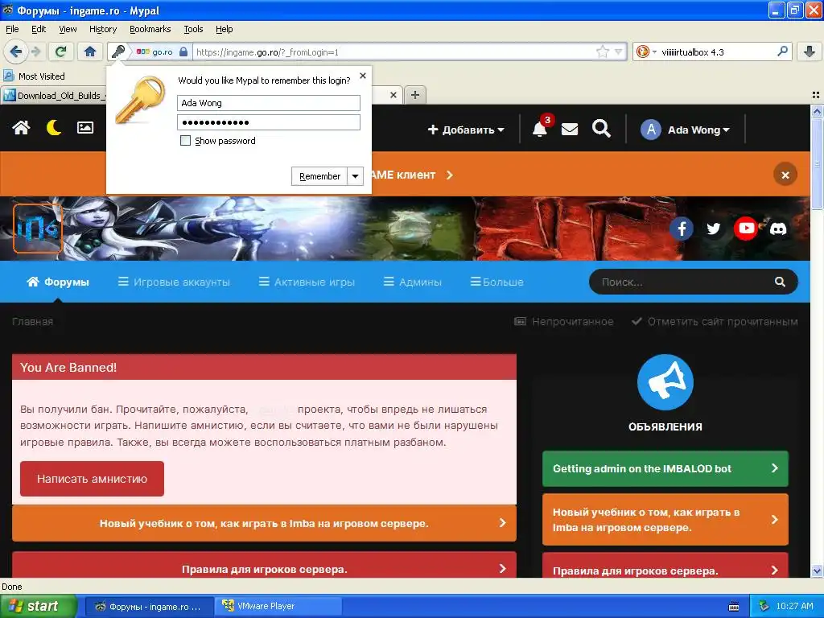Open the Twitter social link
The image size is (824, 618).
[714, 229]
